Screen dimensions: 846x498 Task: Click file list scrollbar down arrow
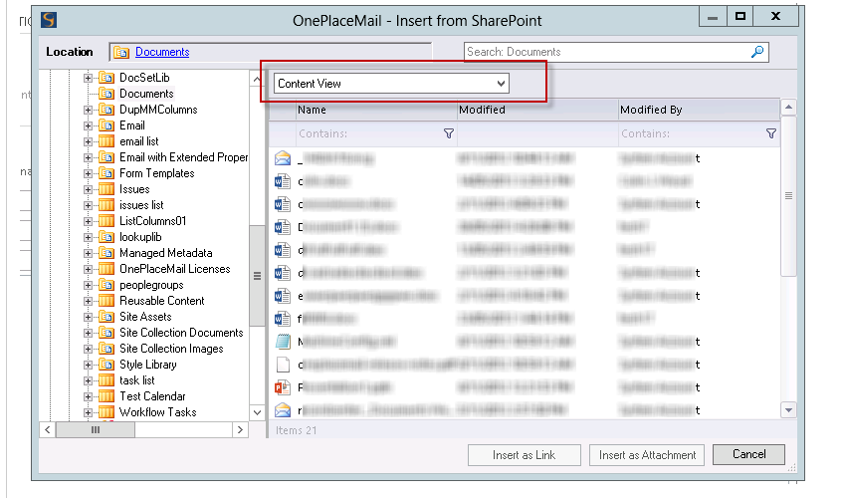click(789, 410)
